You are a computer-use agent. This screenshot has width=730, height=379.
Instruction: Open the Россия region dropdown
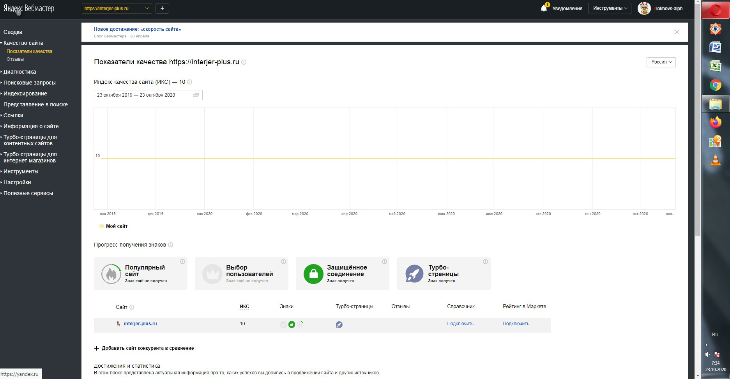(x=661, y=62)
